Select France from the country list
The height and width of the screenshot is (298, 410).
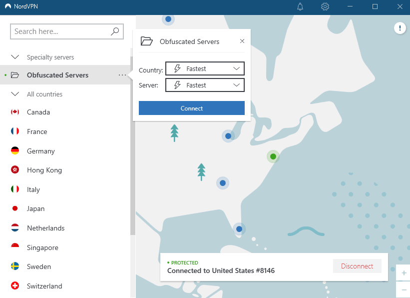pos(65,131)
